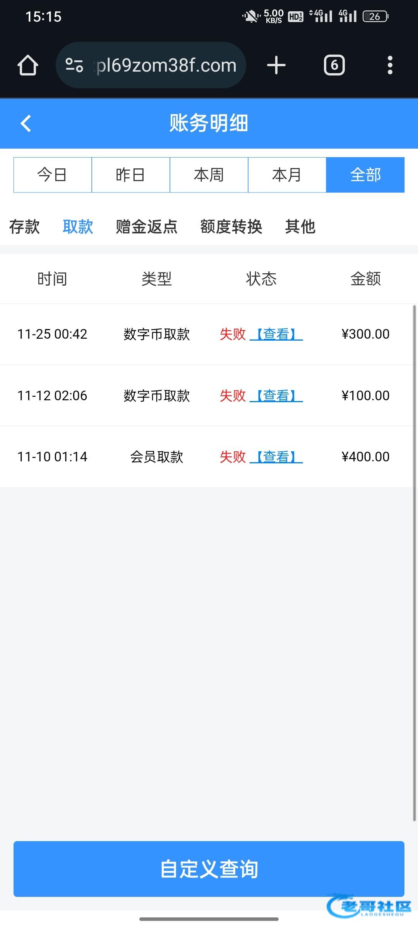Open site info icon in address bar

coord(74,65)
